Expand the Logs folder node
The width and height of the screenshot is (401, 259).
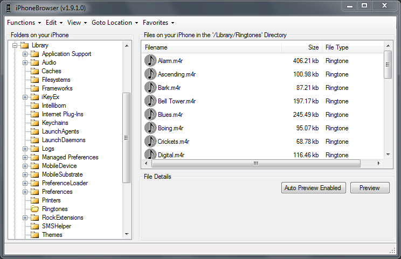[x=25, y=149]
